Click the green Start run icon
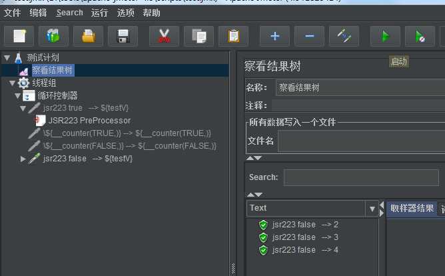This screenshot has width=445, height=276. [x=386, y=37]
